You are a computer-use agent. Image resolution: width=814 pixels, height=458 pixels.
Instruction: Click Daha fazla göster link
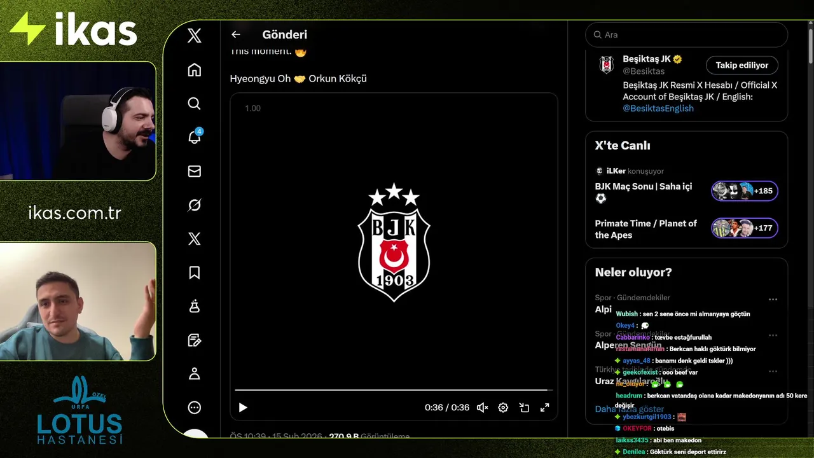click(630, 409)
